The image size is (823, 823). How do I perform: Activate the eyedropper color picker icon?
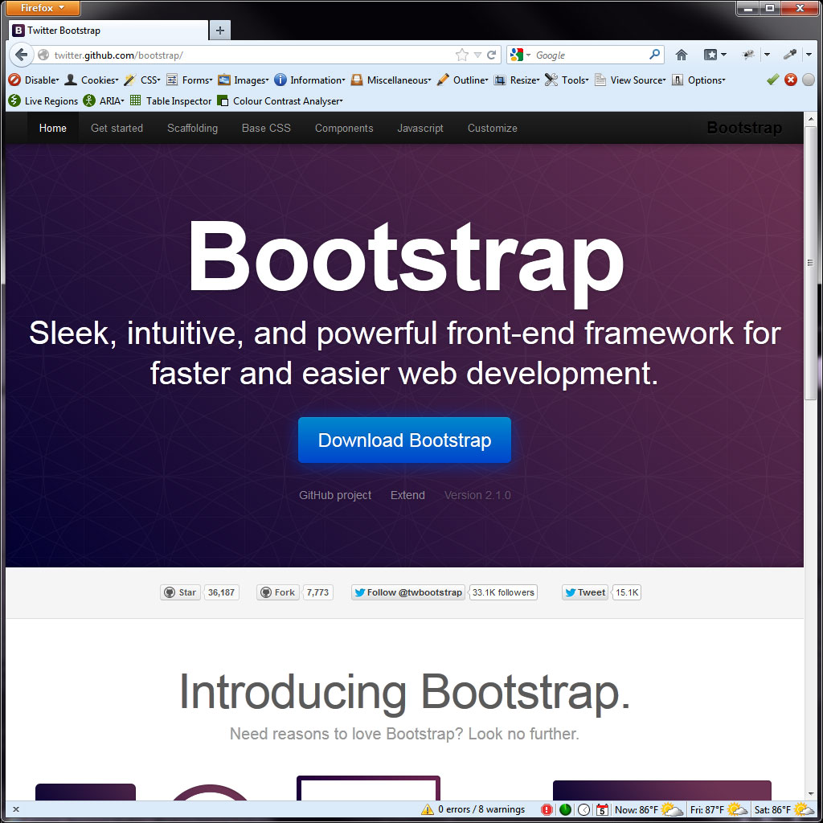pos(789,55)
